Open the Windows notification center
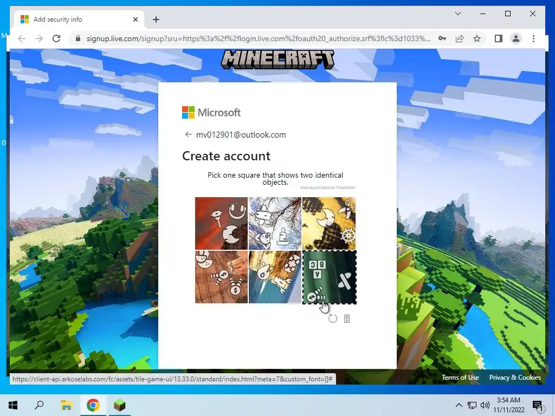The height and width of the screenshot is (416, 555). pyautogui.click(x=537, y=406)
